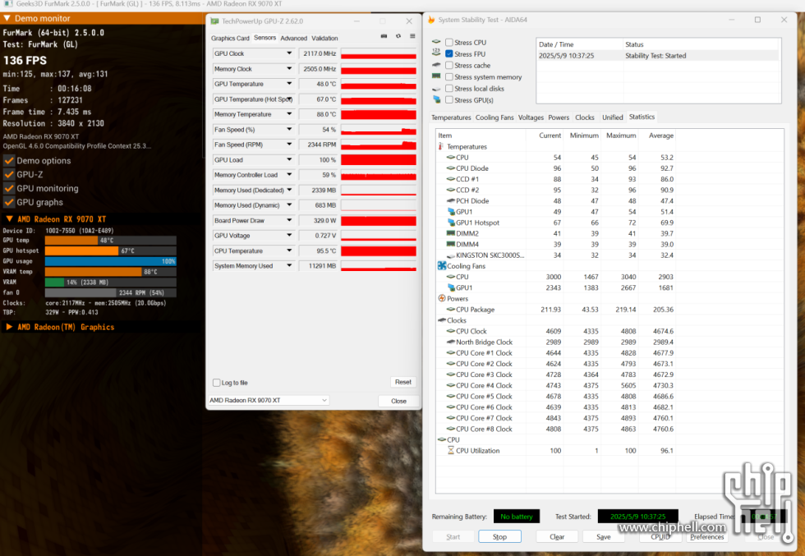Uncheck the Stress FPU checkbox

pos(449,53)
